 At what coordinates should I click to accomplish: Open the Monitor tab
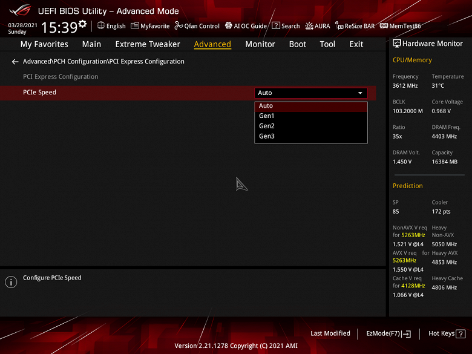point(260,44)
